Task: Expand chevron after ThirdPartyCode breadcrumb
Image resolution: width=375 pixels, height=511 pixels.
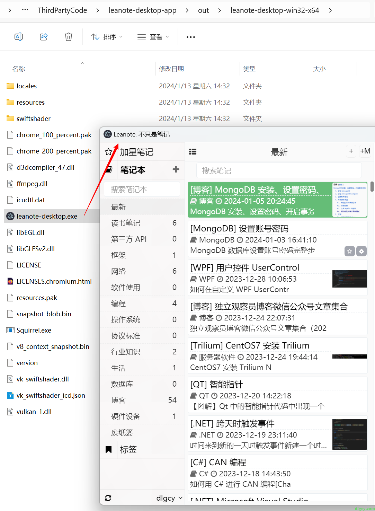Action: coord(98,10)
